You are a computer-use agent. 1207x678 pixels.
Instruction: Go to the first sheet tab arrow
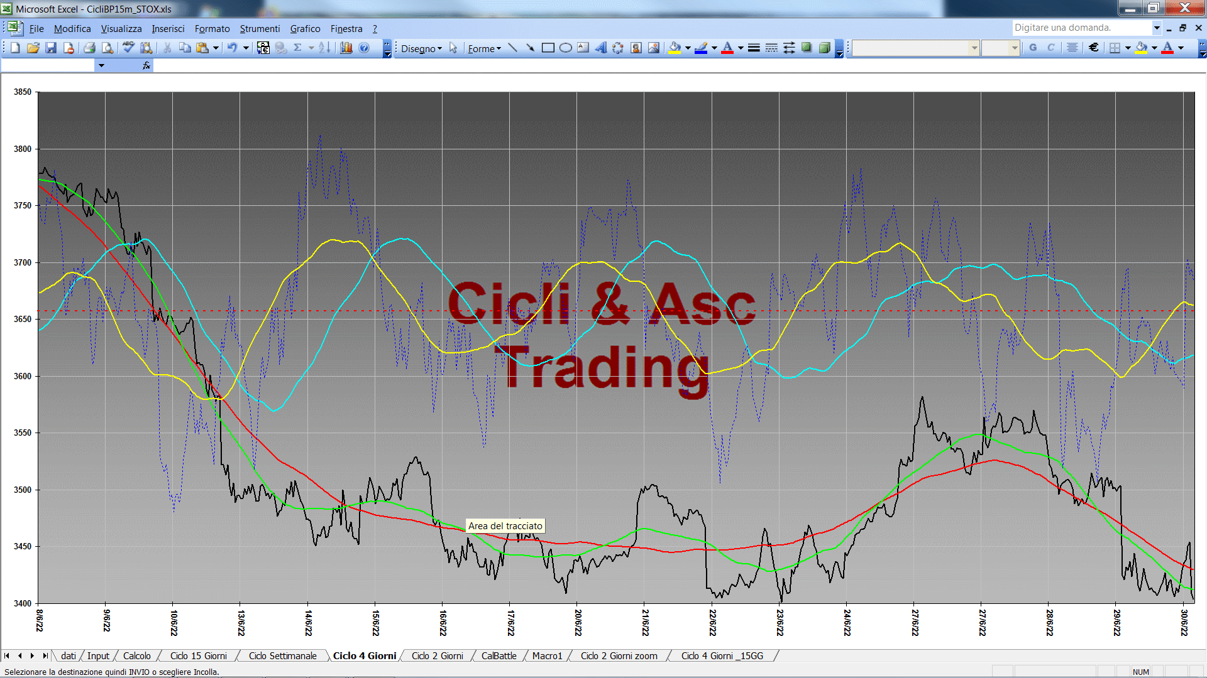point(7,656)
